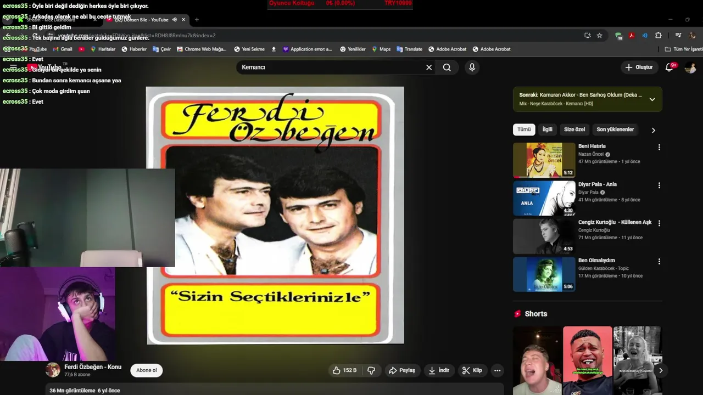Image resolution: width=703 pixels, height=395 pixels.
Task: Open the Haritalar bookmark
Action: tap(103, 49)
